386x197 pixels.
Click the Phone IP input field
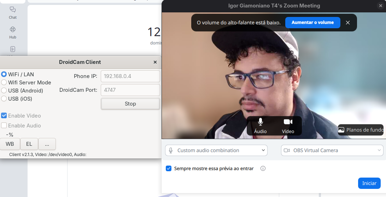(x=130, y=76)
